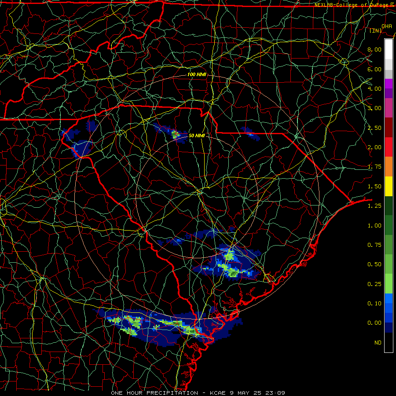
Task: Click the pink 3.00 legend color swatch
Action: click(389, 108)
